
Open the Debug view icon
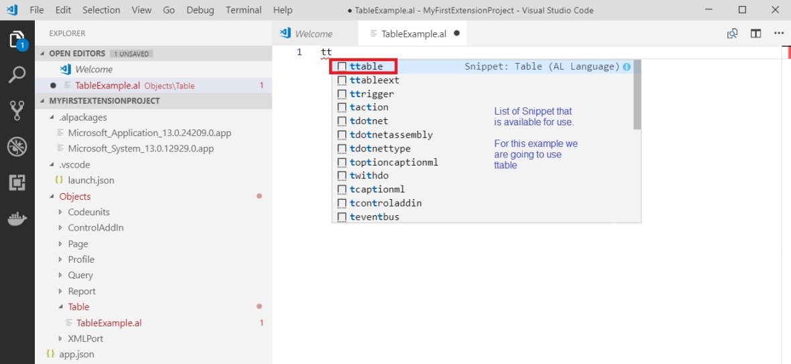coord(17,147)
